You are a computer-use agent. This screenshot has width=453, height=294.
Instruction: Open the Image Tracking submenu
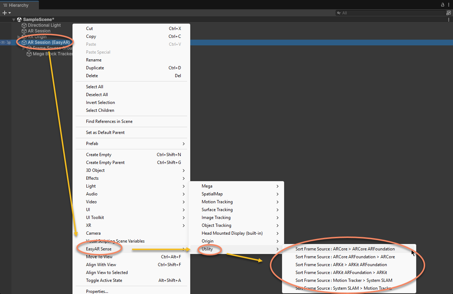236,218
